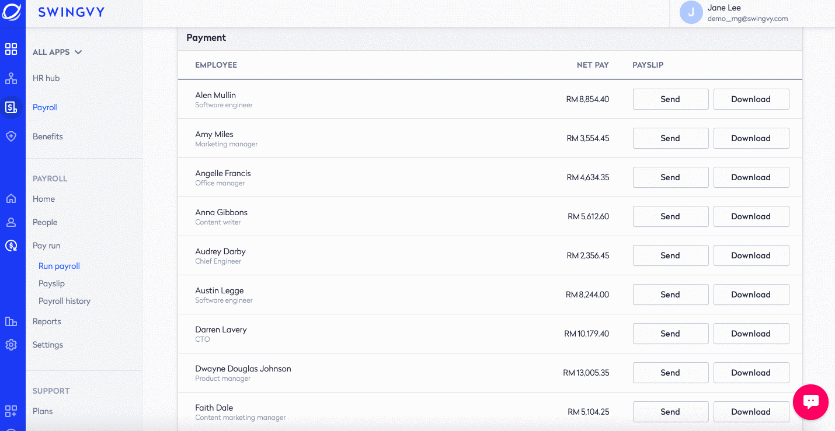Image resolution: width=835 pixels, height=431 pixels.
Task: Send the payslip to Alen Mullin
Action: (670, 99)
